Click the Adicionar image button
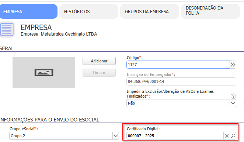The height and width of the screenshot is (142, 244). pos(99,61)
